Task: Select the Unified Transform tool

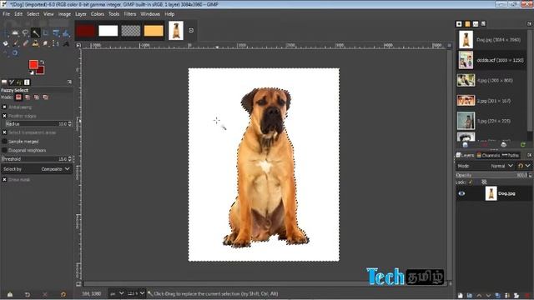Action: (x=56, y=32)
